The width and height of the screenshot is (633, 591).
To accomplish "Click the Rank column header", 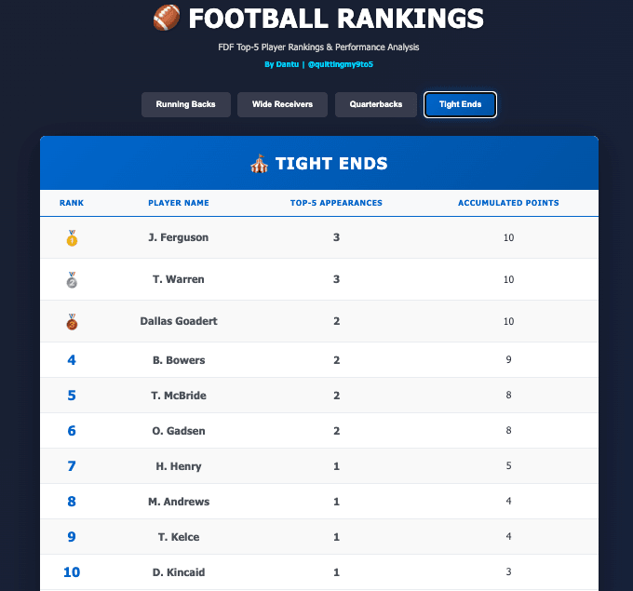I will pos(72,203).
